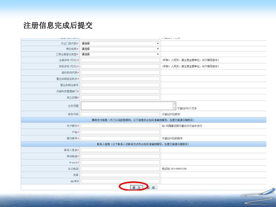Click the 业务范围 textarea scroll down arrow

coord(174,108)
